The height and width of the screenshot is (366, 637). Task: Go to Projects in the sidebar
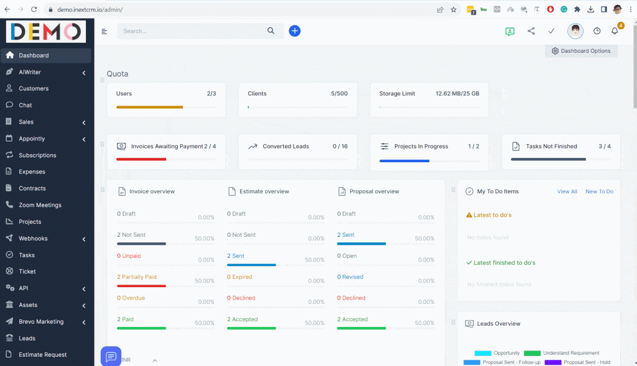coord(30,222)
